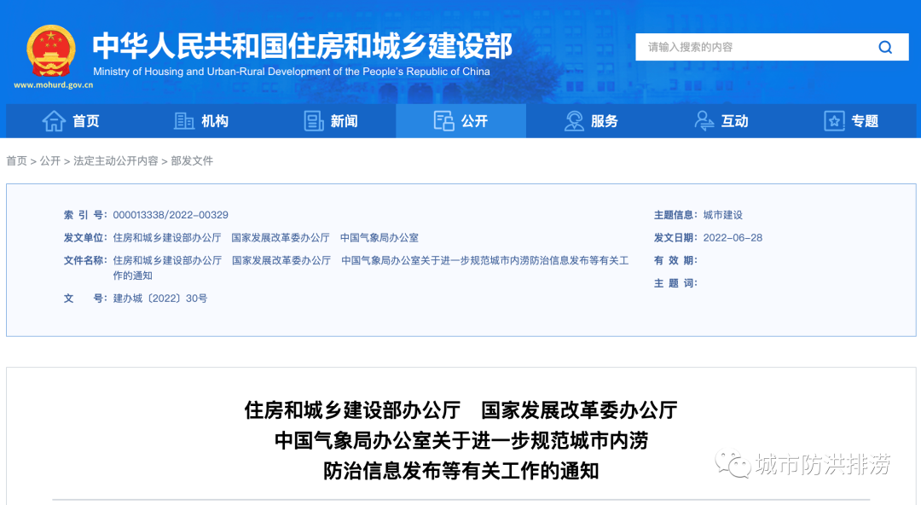Click the 主题信息 value 城市建设
This screenshot has height=505, width=921.
coord(723,215)
